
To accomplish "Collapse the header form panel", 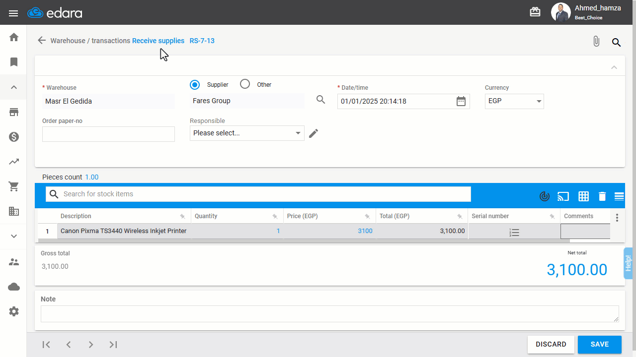I will pos(614,67).
